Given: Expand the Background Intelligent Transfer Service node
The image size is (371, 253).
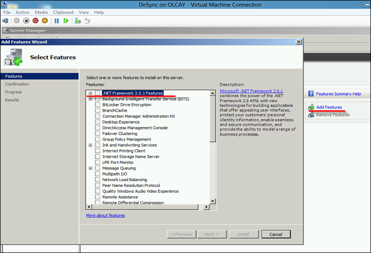Looking at the screenshot, I should (90, 99).
